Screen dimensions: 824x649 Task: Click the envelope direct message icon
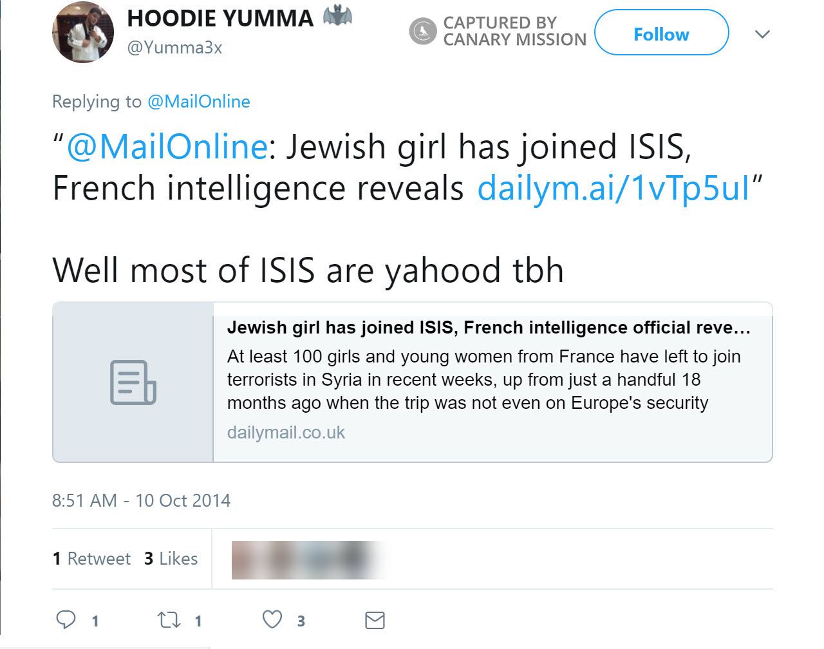pyautogui.click(x=375, y=620)
